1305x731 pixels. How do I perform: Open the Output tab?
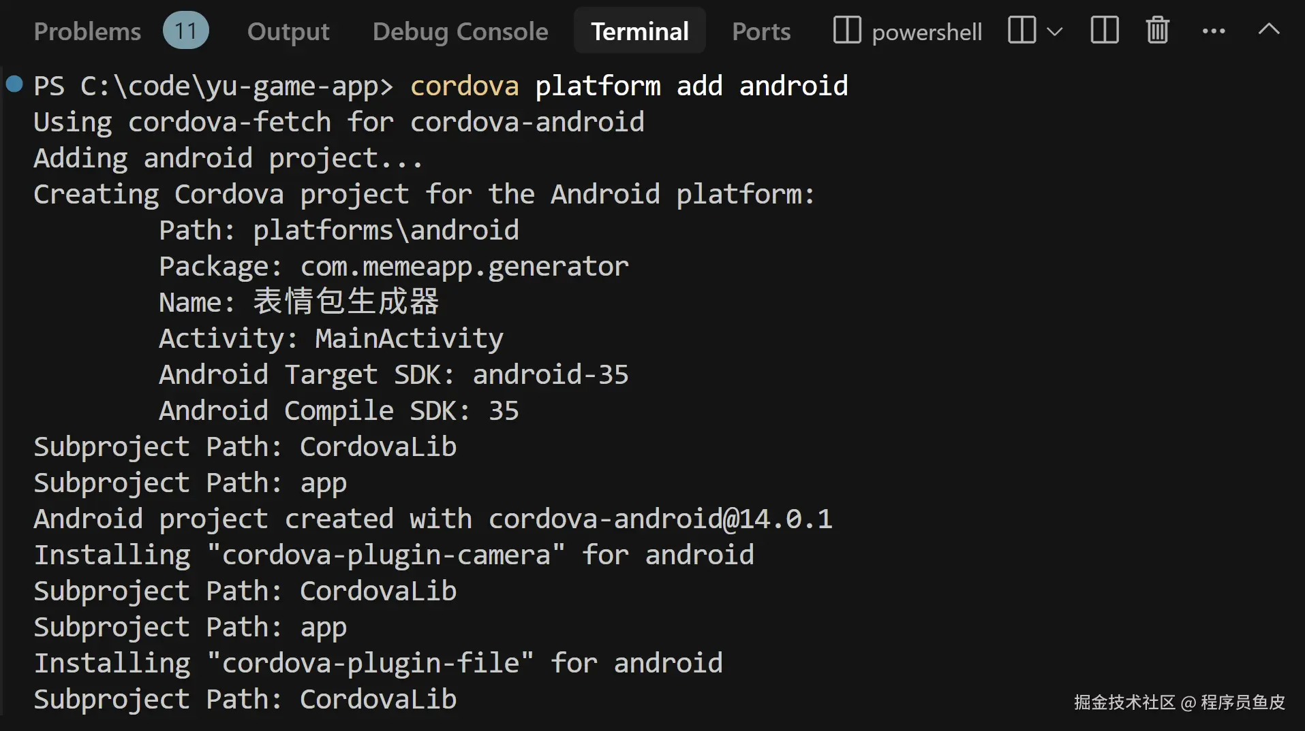tap(288, 31)
